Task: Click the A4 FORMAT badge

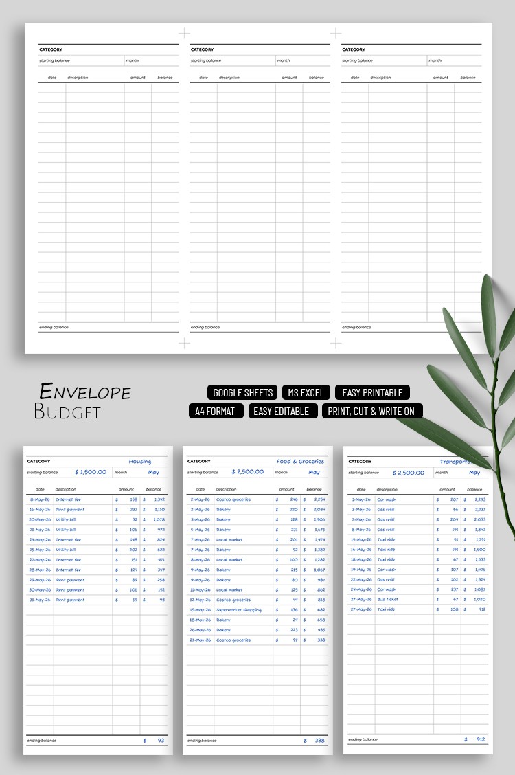Action: pos(216,411)
